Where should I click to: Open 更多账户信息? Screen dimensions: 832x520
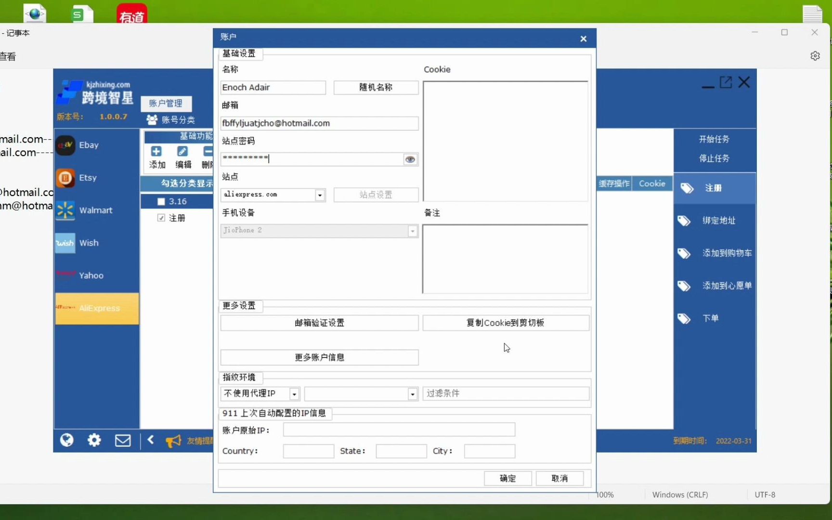click(319, 358)
